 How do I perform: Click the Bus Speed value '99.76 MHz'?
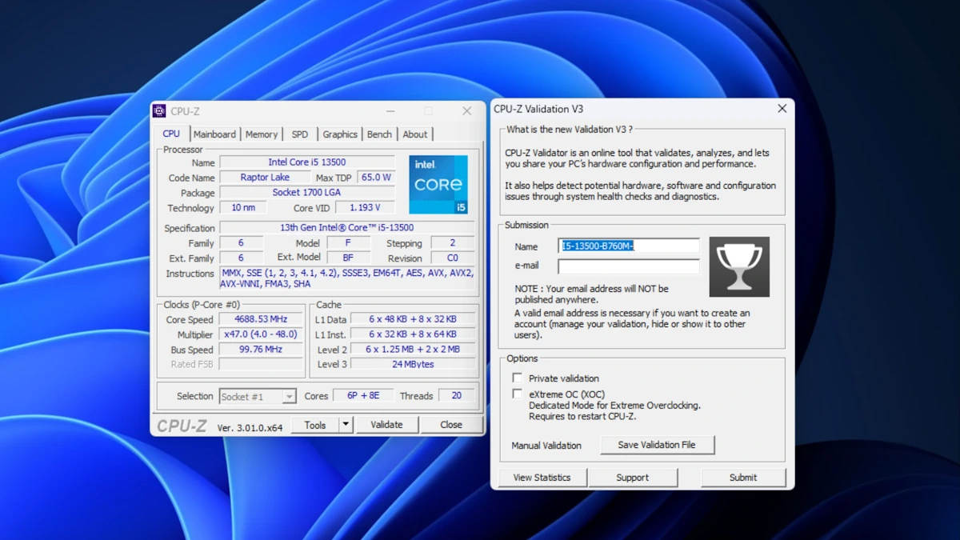point(261,350)
